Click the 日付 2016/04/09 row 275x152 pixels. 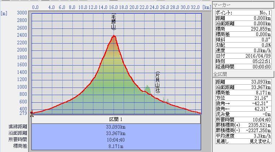243,56
